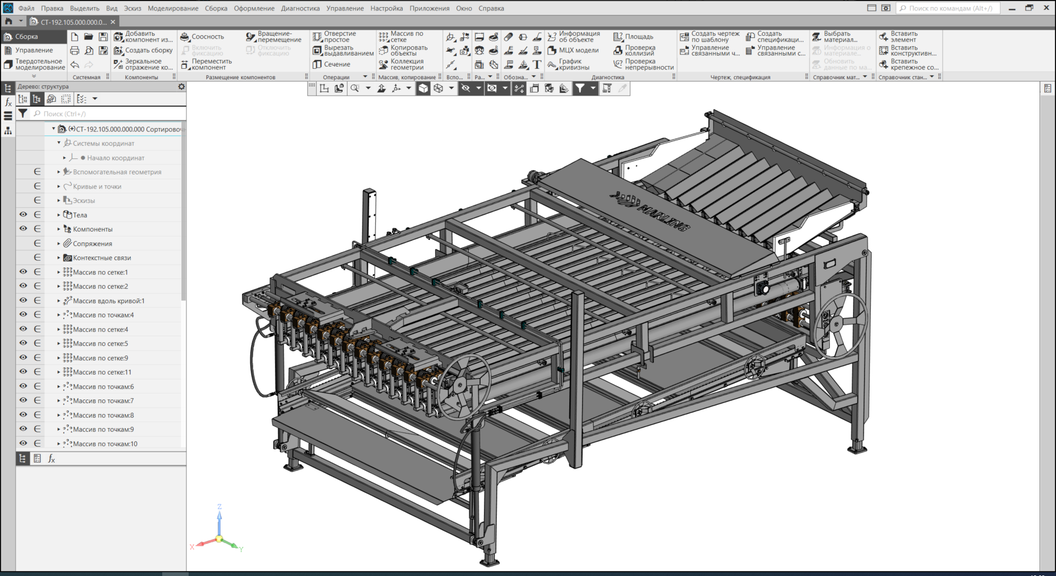Viewport: 1056px width, 576px height.
Task: Click the Mirror reflection component icon
Action: [119, 64]
